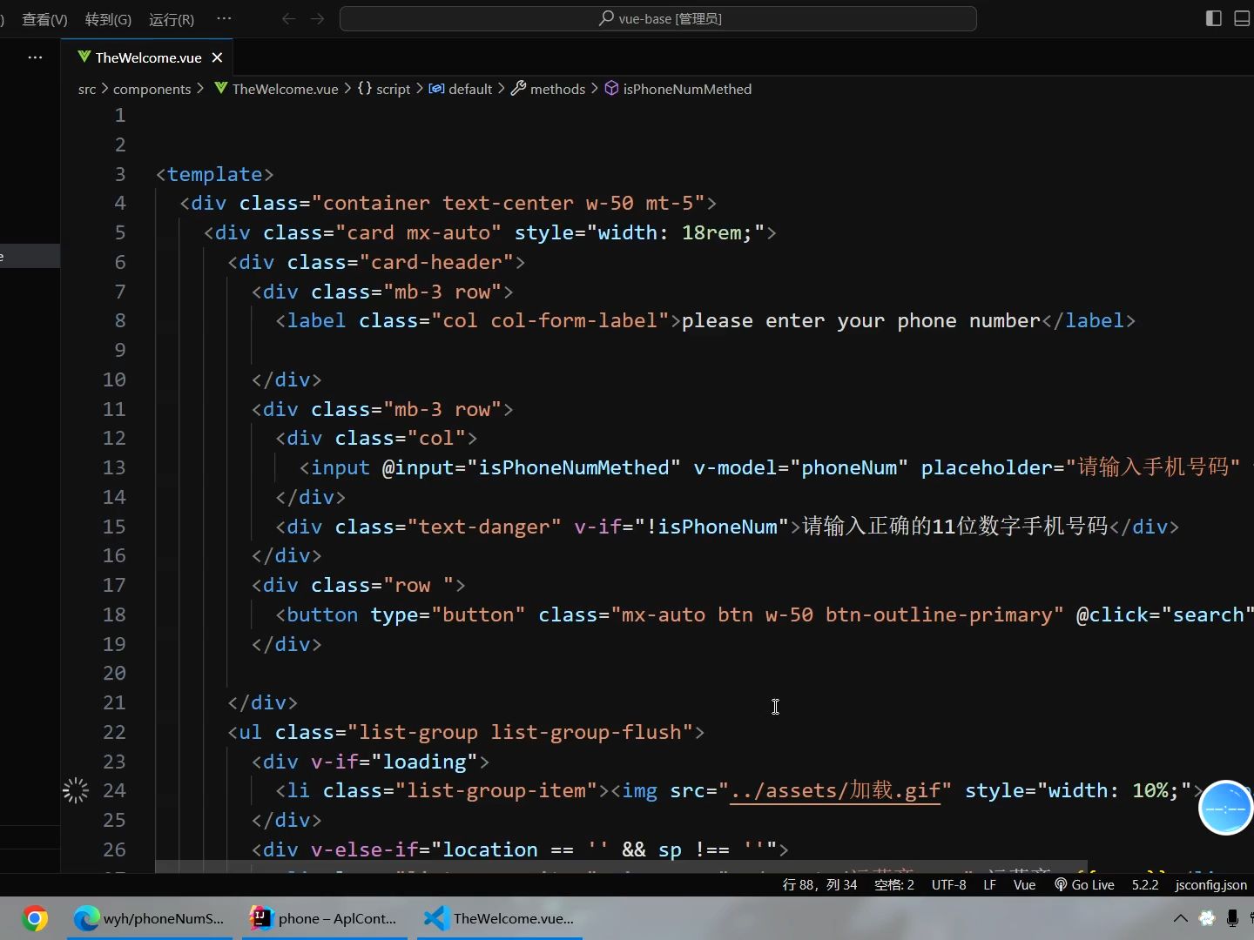
Task: Change indentation via 空格: 2
Action: click(x=894, y=884)
